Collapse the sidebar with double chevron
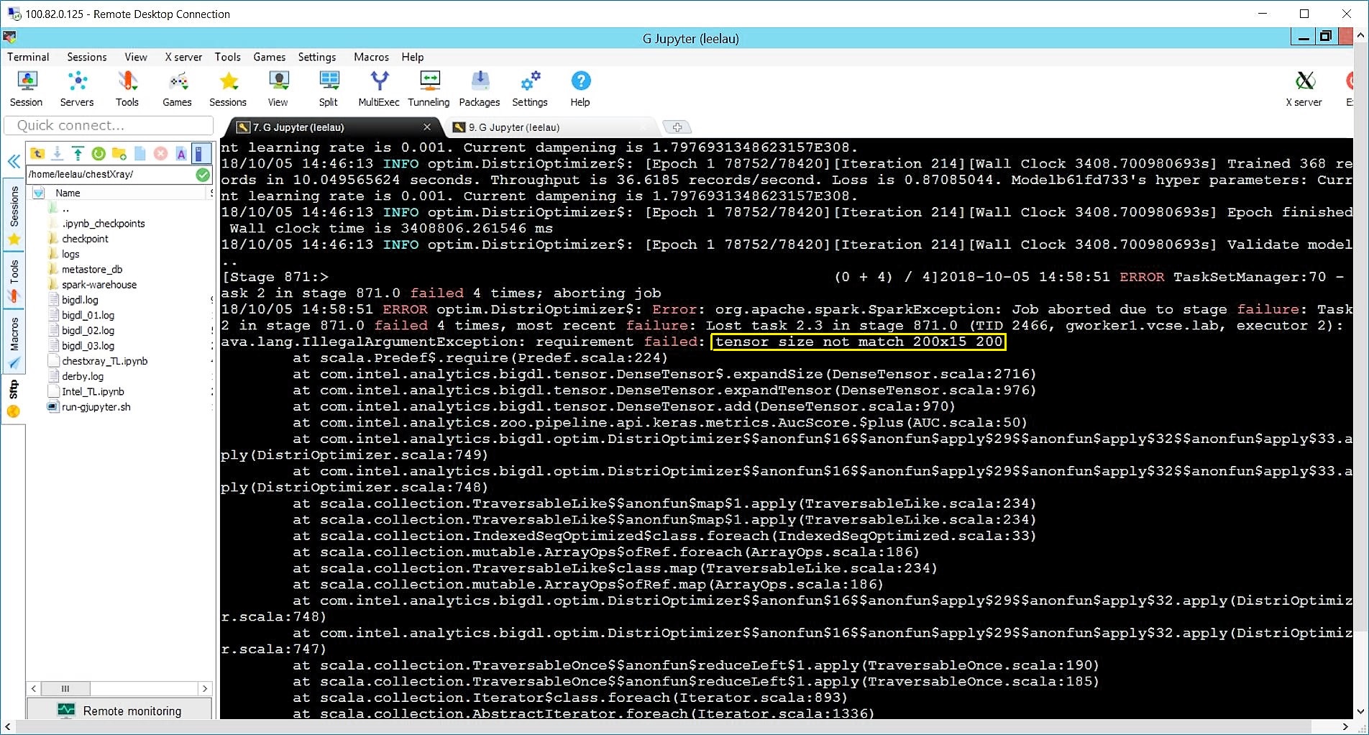Viewport: 1369px width, 735px height. (14, 161)
